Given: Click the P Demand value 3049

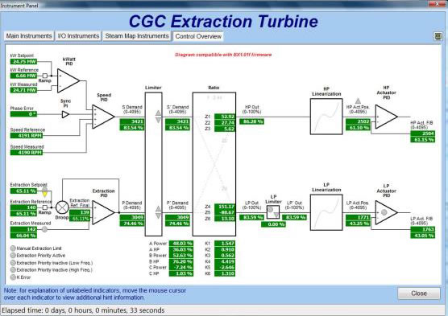Looking at the screenshot, I should tap(132, 217).
